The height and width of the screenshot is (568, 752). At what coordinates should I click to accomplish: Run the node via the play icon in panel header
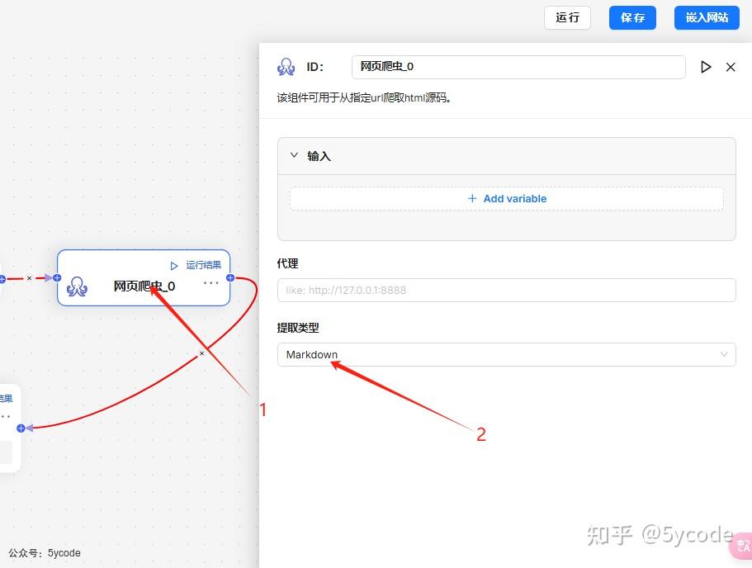[706, 67]
